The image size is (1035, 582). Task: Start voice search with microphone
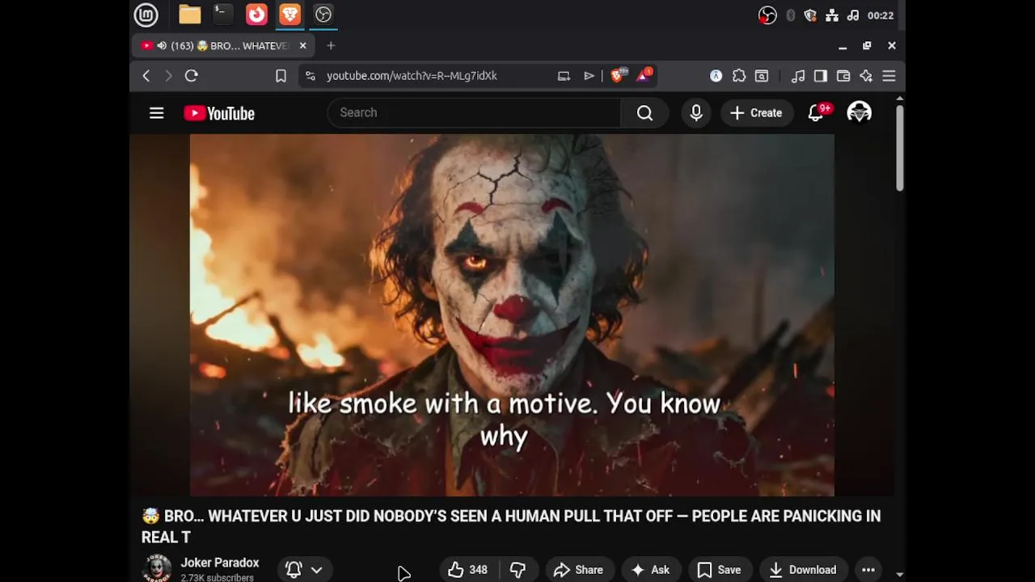[x=696, y=113]
